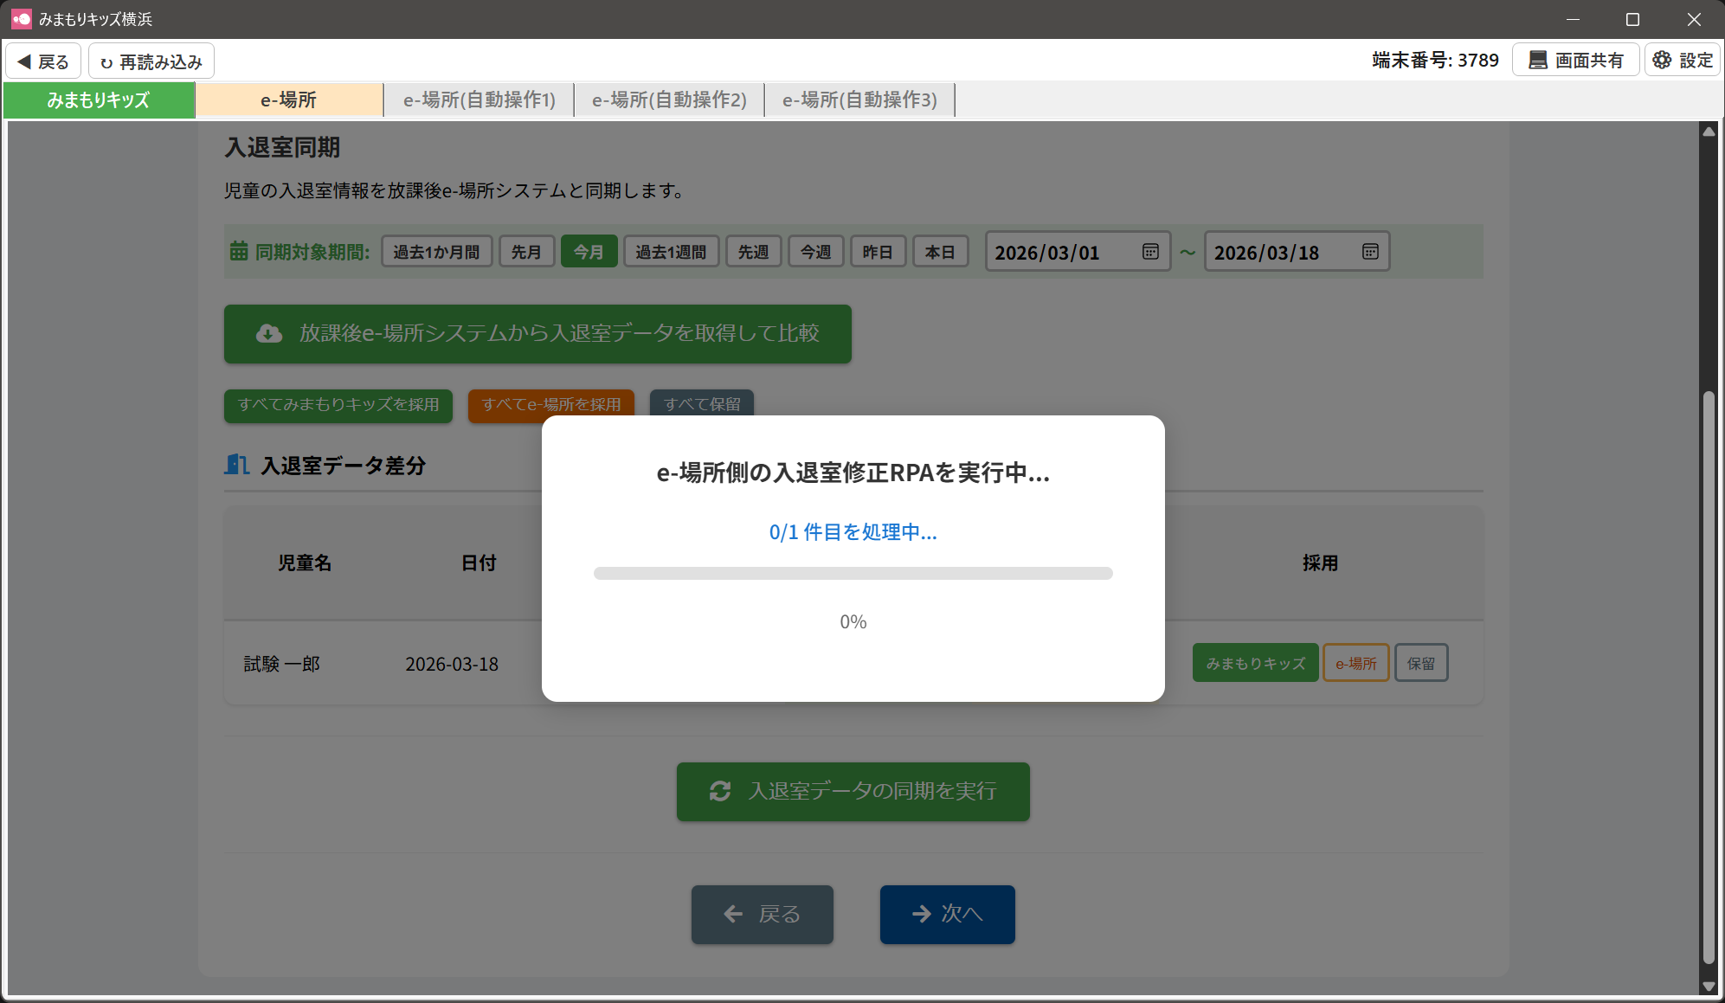Select the 過去1か月間 period filter
1725x1003 pixels.
pyautogui.click(x=436, y=252)
